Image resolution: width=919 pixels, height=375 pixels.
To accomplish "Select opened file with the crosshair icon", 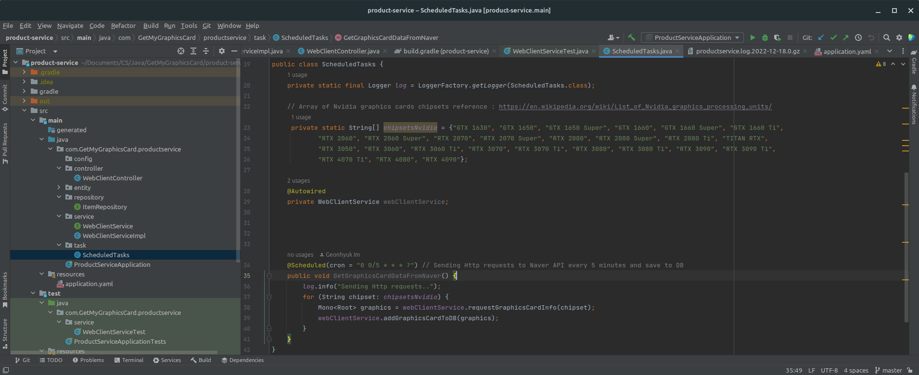I will (181, 51).
